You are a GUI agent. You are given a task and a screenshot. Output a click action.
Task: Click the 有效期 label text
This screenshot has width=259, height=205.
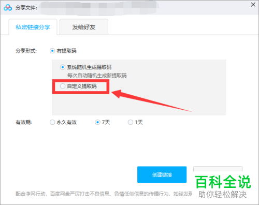click(24, 122)
